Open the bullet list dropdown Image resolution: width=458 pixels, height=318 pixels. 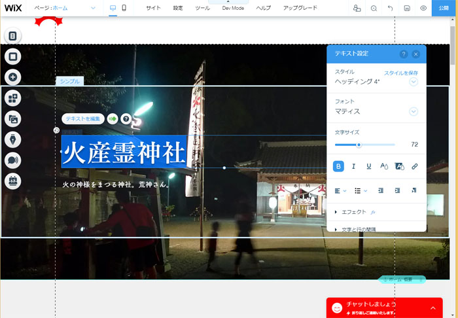(x=361, y=190)
